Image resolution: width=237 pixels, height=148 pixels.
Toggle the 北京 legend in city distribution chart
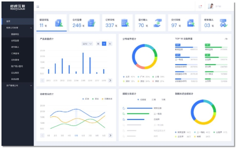click(126, 77)
